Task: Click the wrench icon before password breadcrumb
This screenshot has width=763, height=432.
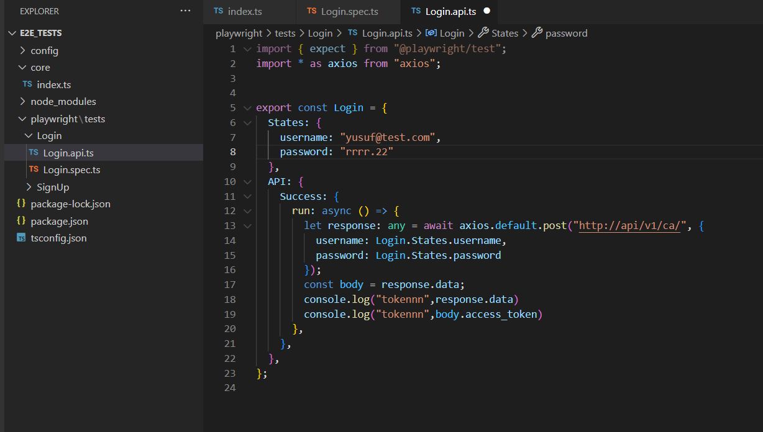Action: pos(537,33)
